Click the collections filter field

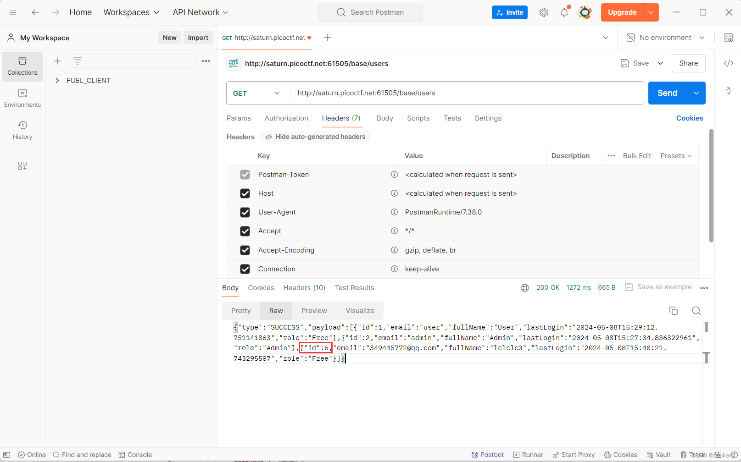click(132, 61)
